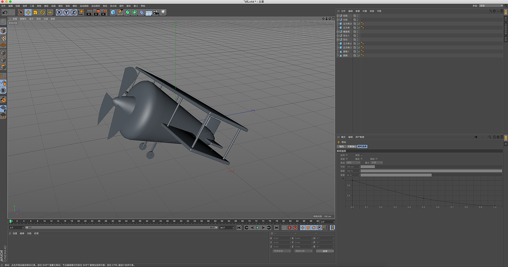
Task: Toggle Z axis lock
Action: [73, 12]
